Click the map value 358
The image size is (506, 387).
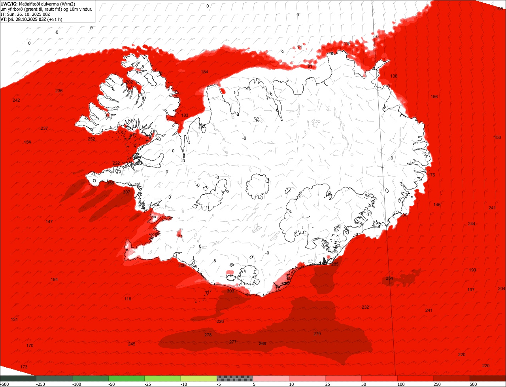(x=110, y=183)
